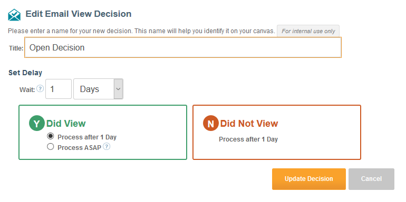Viewport: 406px width, 202px height.
Task: Click the orange N circle icon
Action: tap(211, 123)
